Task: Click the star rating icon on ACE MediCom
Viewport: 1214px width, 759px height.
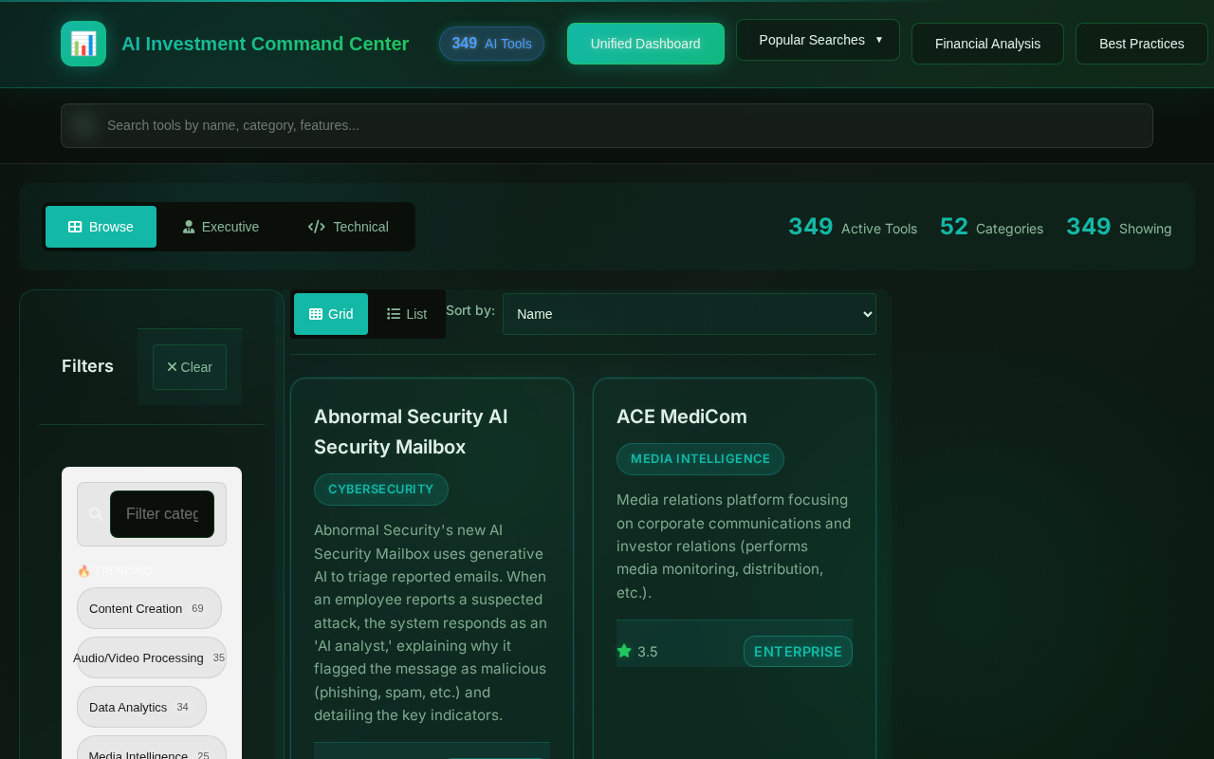Action: pos(624,651)
